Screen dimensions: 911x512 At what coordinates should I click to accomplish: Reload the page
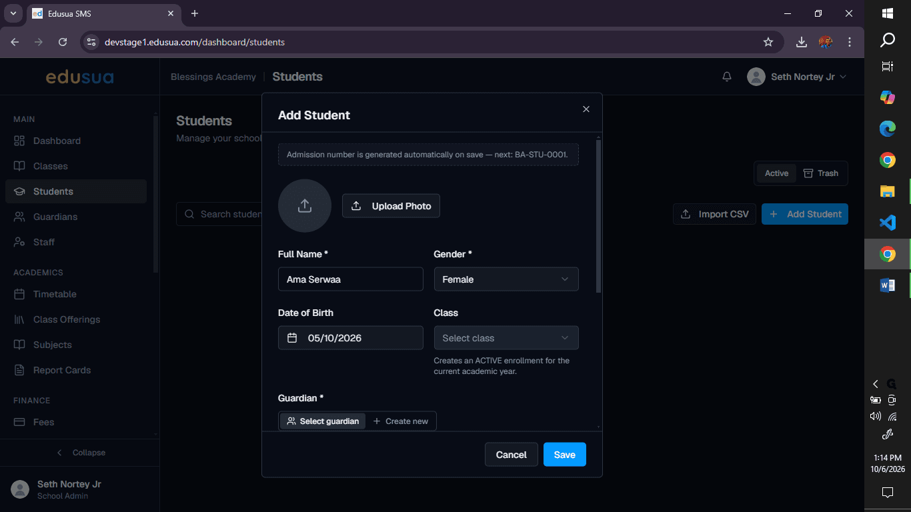(x=63, y=42)
